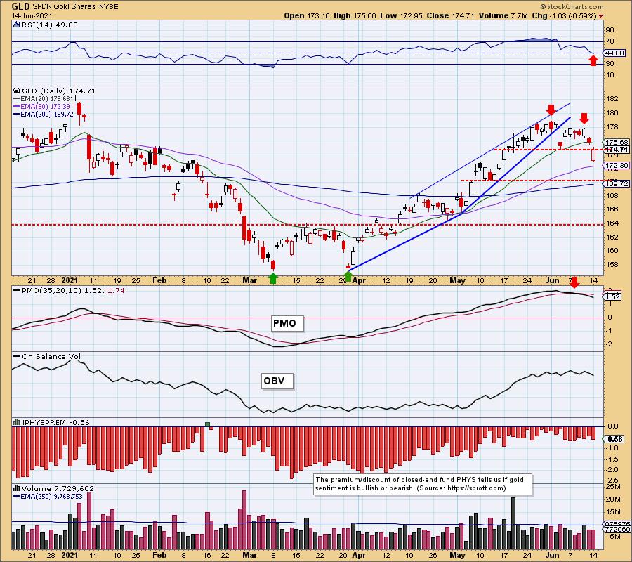This screenshot has height=562, width=632.
Task: Click the EMA(50) purple legend line swatch
Action: (x=17, y=107)
